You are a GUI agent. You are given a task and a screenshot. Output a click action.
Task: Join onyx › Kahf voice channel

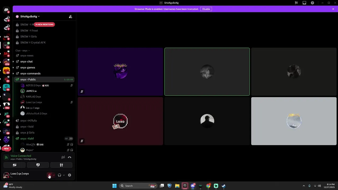(x=44, y=139)
